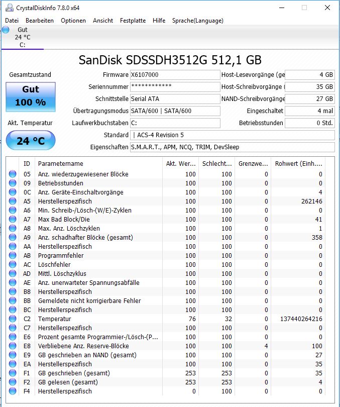340x407 pixels.
Task: Click the Host-Lesevorgänge 4 GB value
Action: tap(310, 75)
